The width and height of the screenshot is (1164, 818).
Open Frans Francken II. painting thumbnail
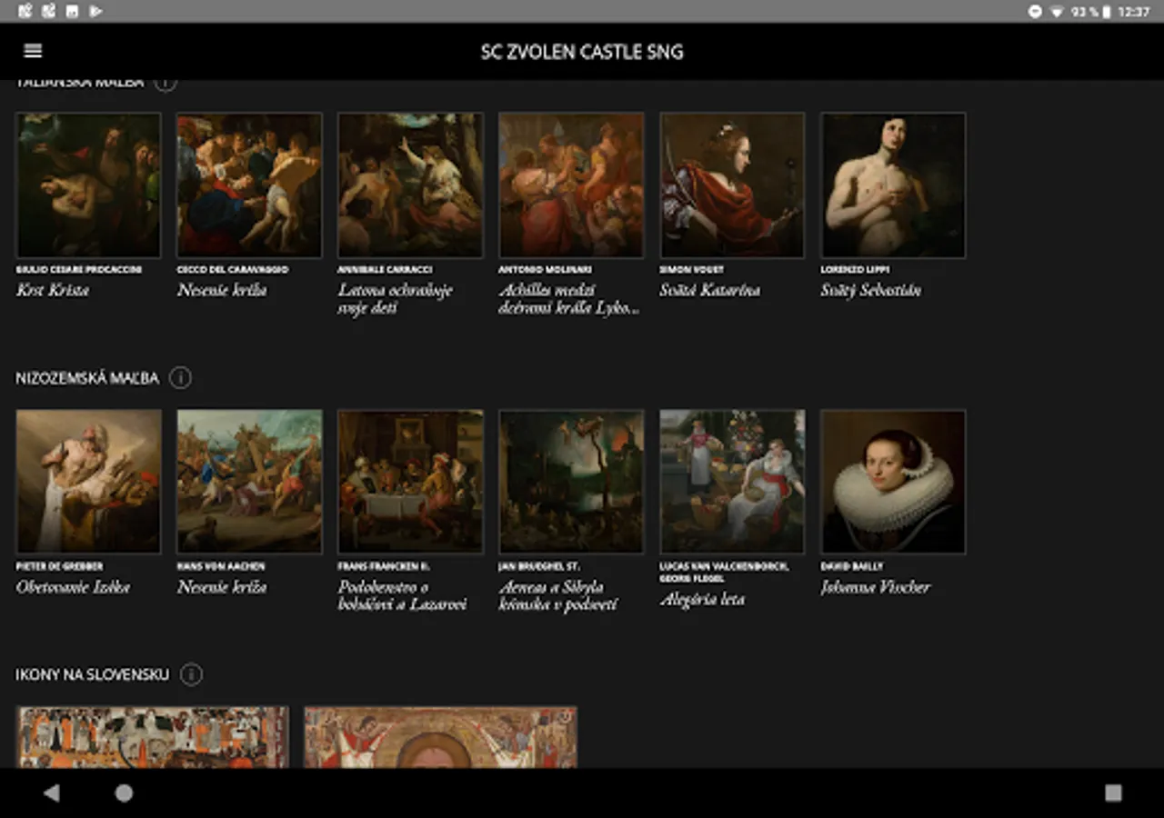(x=410, y=482)
